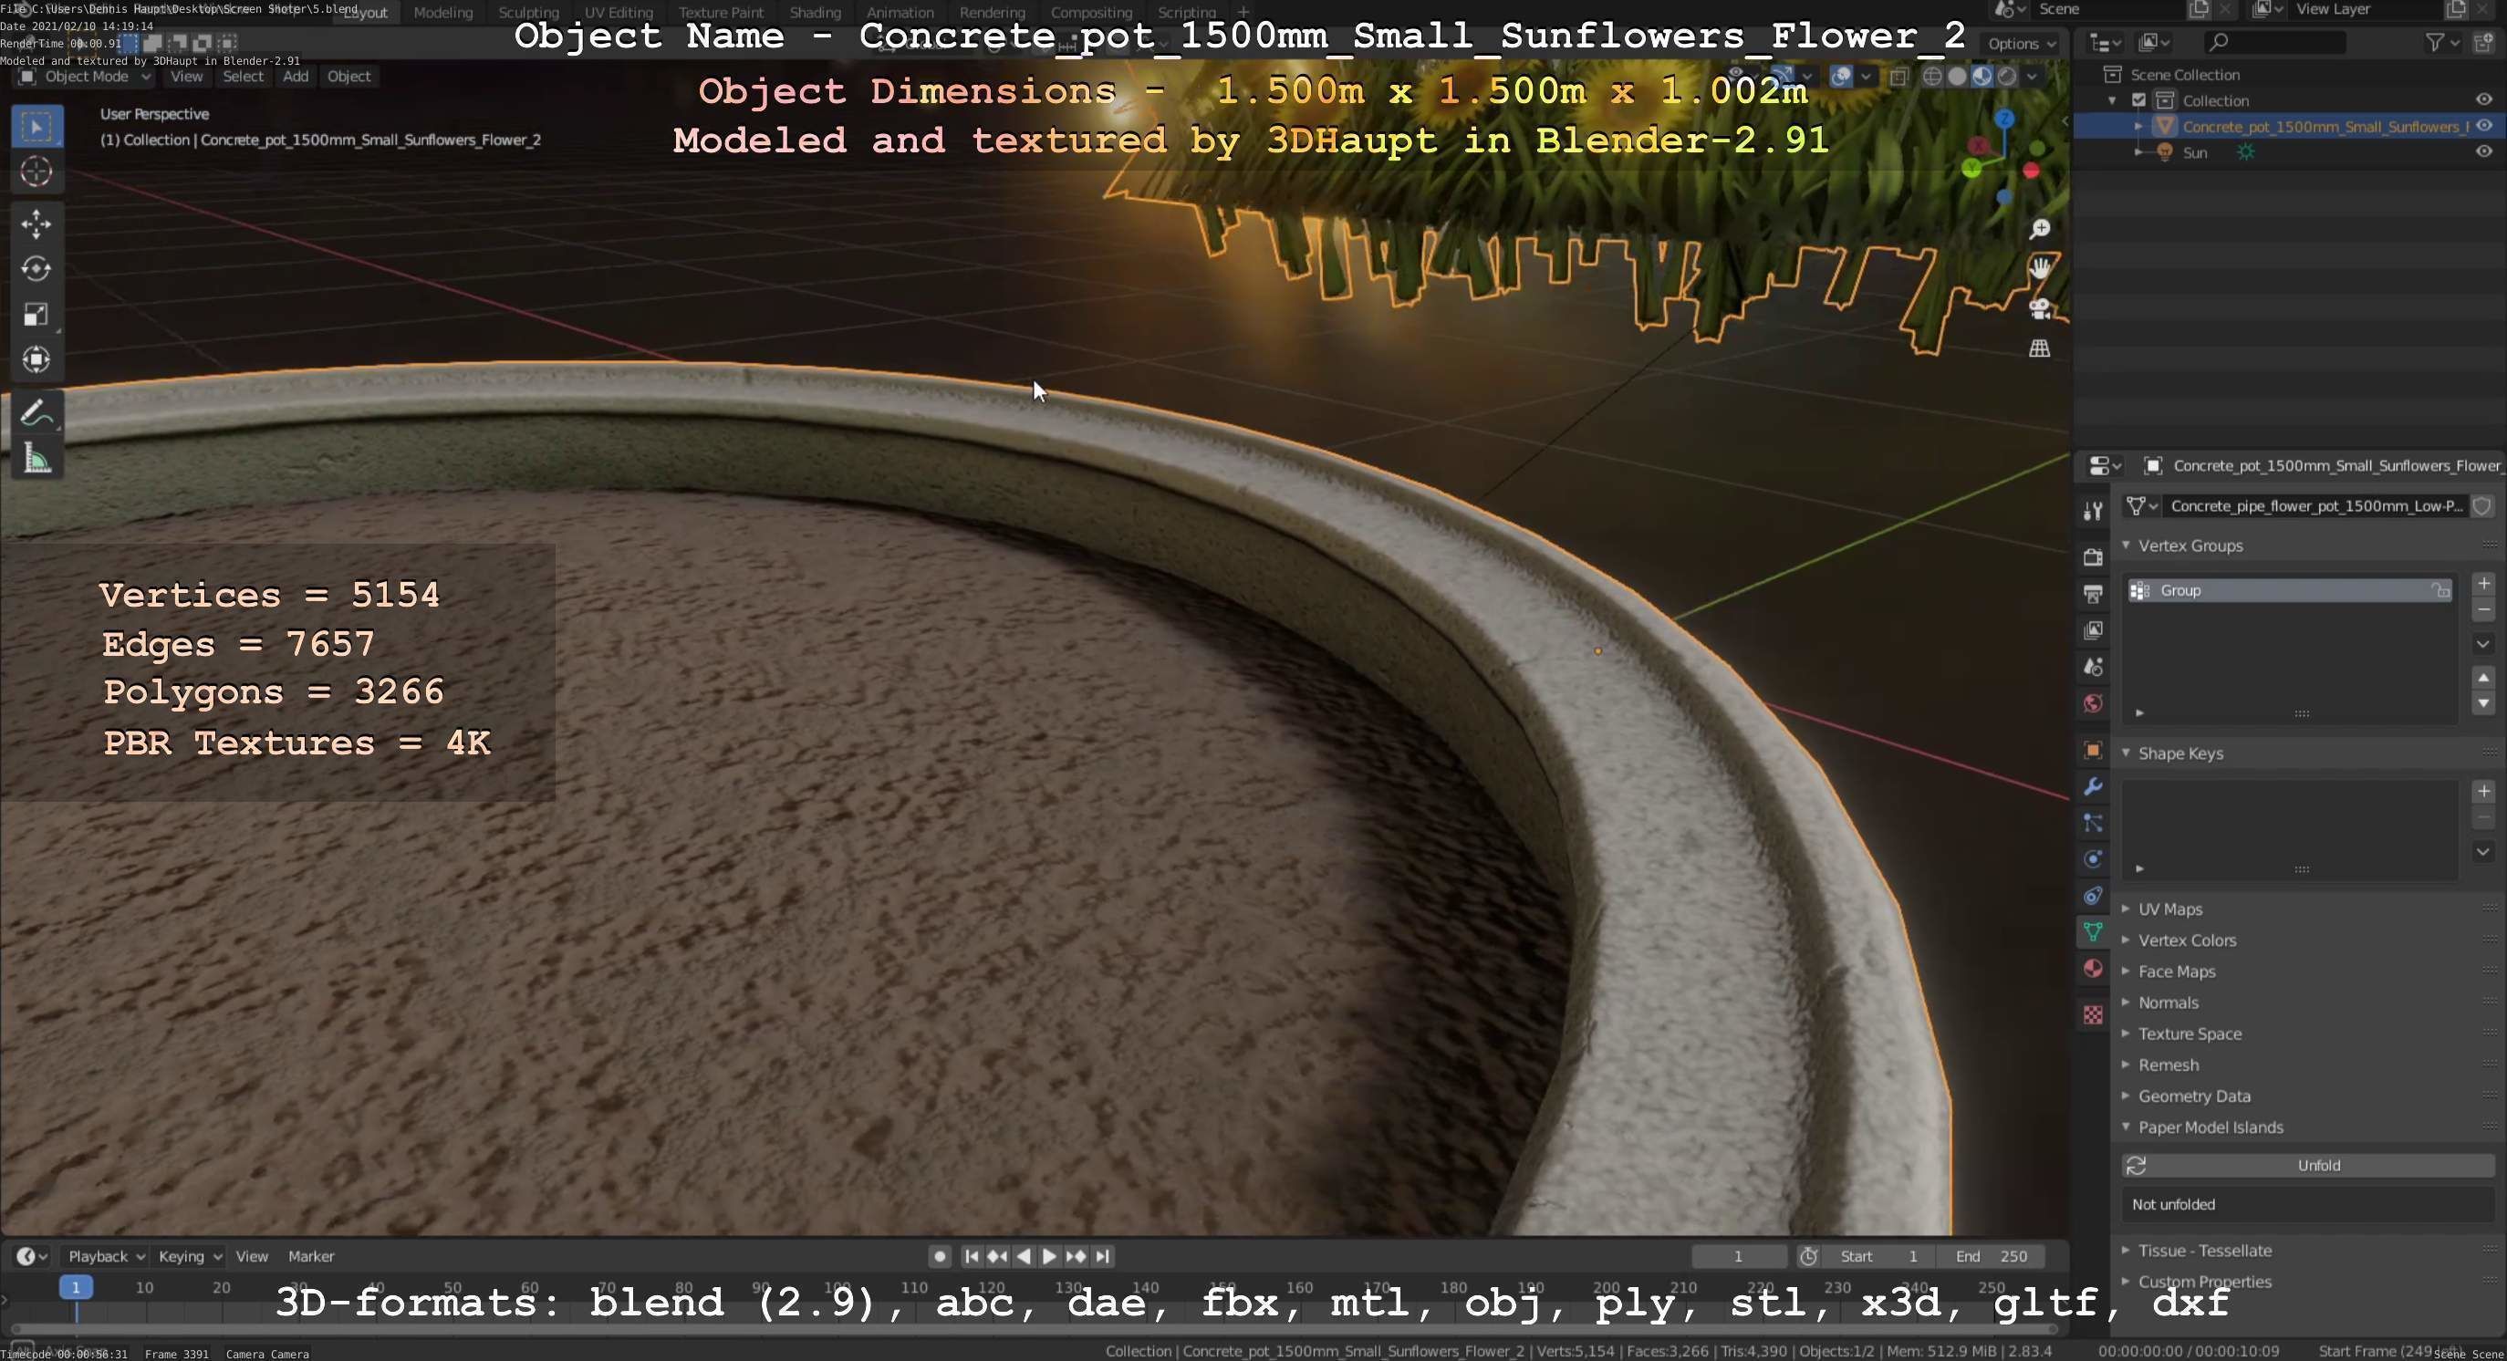Open the Playback dropdown in timeline
The image size is (2507, 1361).
coord(105,1256)
